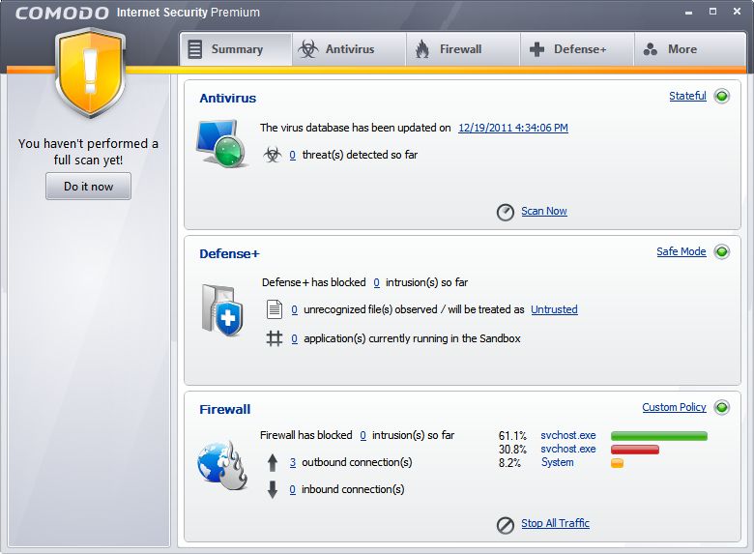
Task: Click the firewall globe flame icon
Action: [x=222, y=464]
